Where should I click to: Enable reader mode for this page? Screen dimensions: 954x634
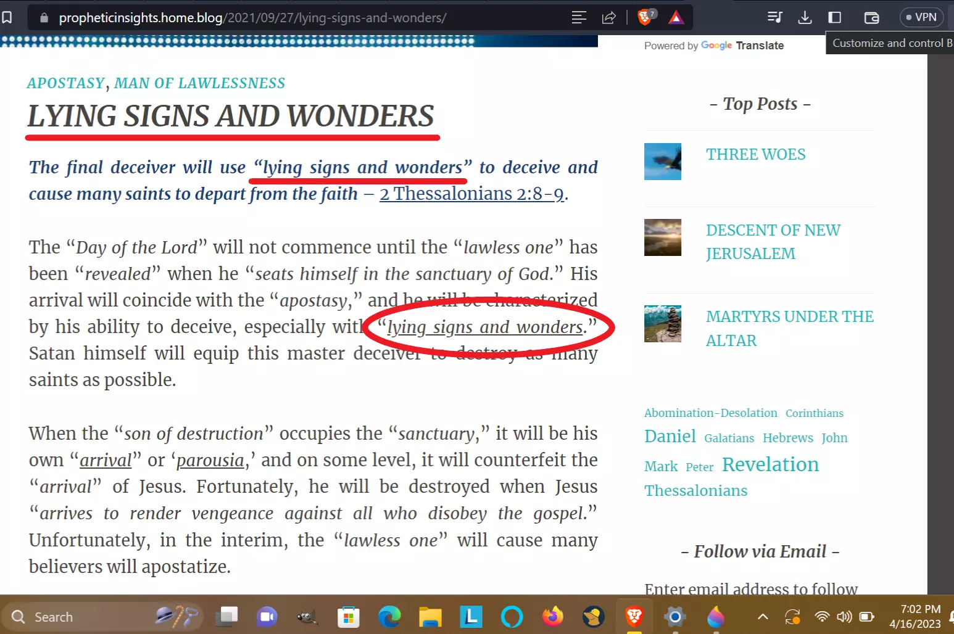pyautogui.click(x=579, y=17)
